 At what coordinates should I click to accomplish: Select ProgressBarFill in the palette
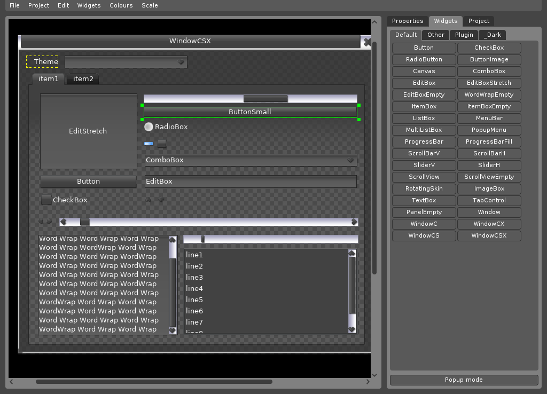(x=489, y=141)
